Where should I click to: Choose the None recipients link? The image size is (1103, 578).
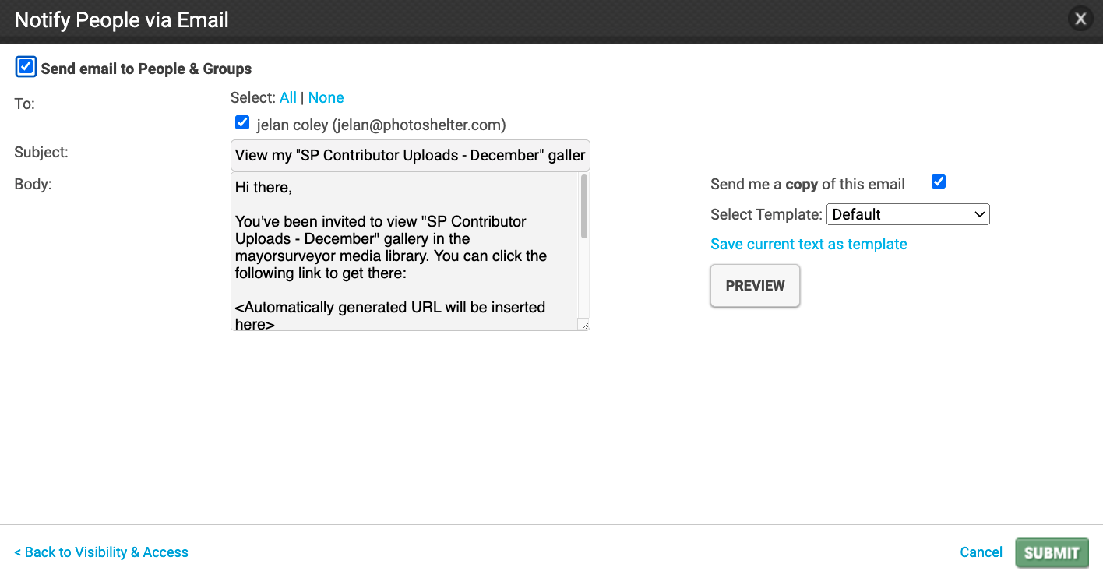click(326, 97)
